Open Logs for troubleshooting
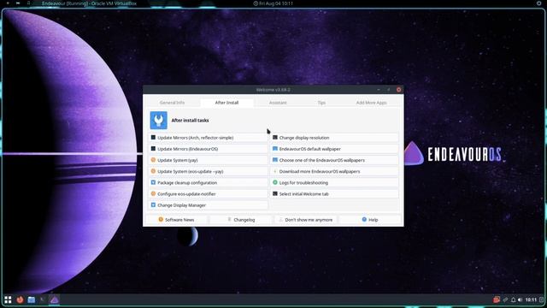Image resolution: width=547 pixels, height=308 pixels. (334, 182)
